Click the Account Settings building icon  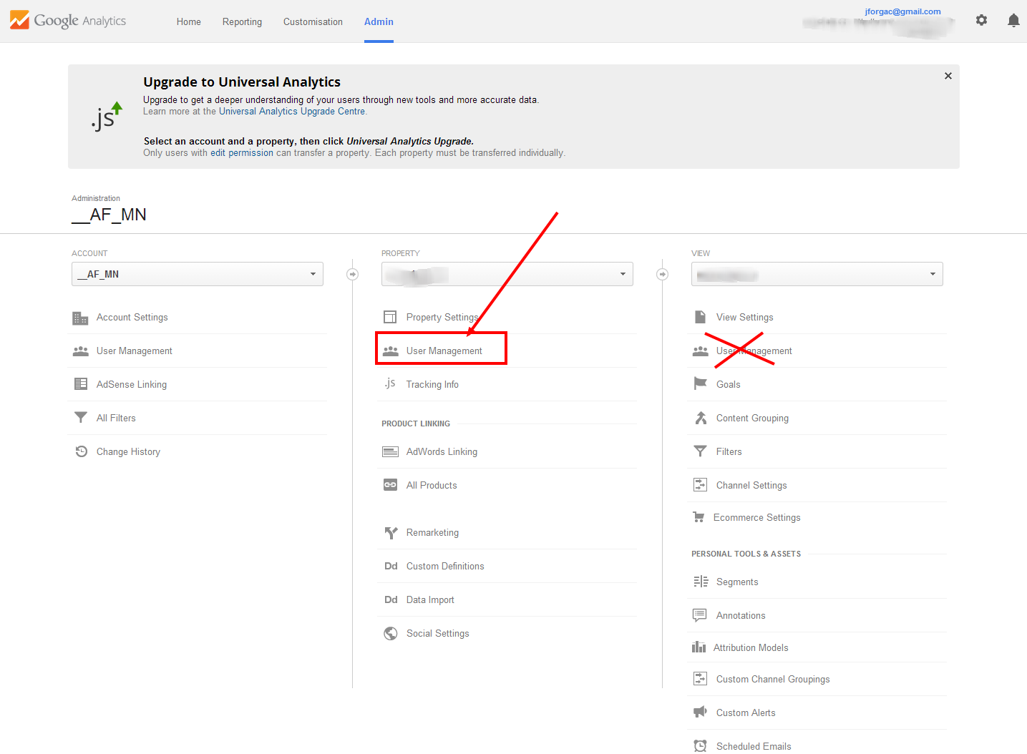click(x=80, y=318)
